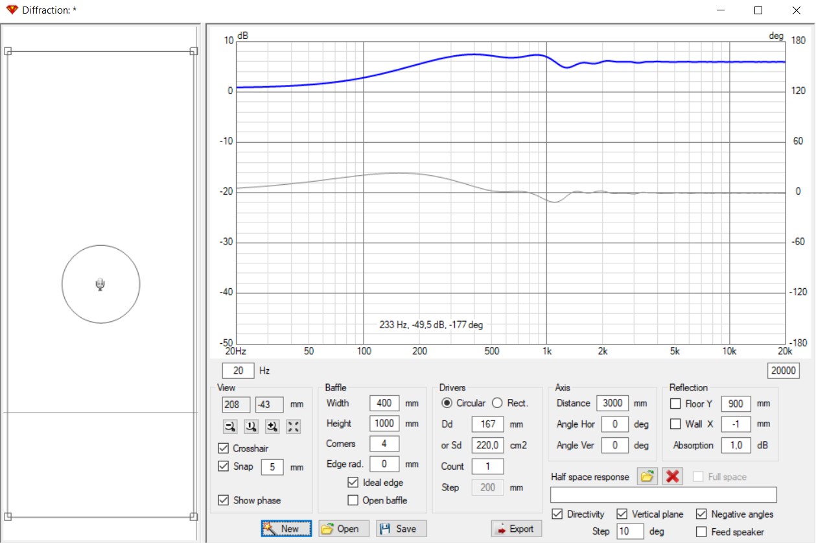Image resolution: width=816 pixels, height=543 pixels.
Task: Click top-left baffle corner handle
Action: (x=8, y=51)
